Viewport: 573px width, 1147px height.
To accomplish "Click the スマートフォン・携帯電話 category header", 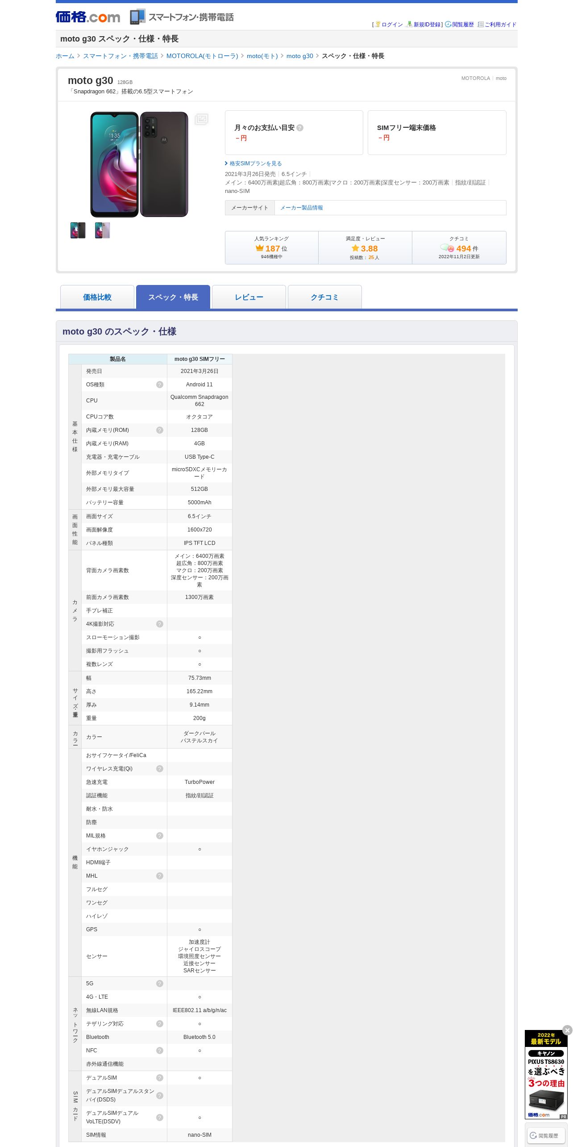I will pyautogui.click(x=182, y=17).
